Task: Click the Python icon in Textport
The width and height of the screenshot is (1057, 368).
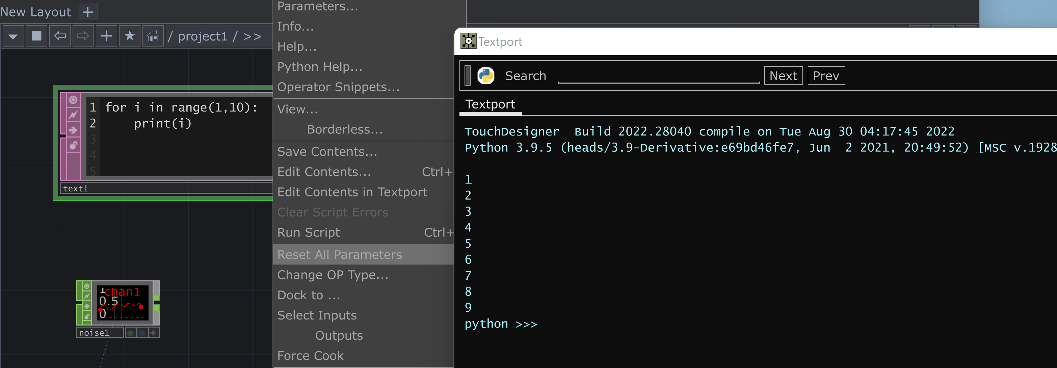Action: [x=486, y=76]
